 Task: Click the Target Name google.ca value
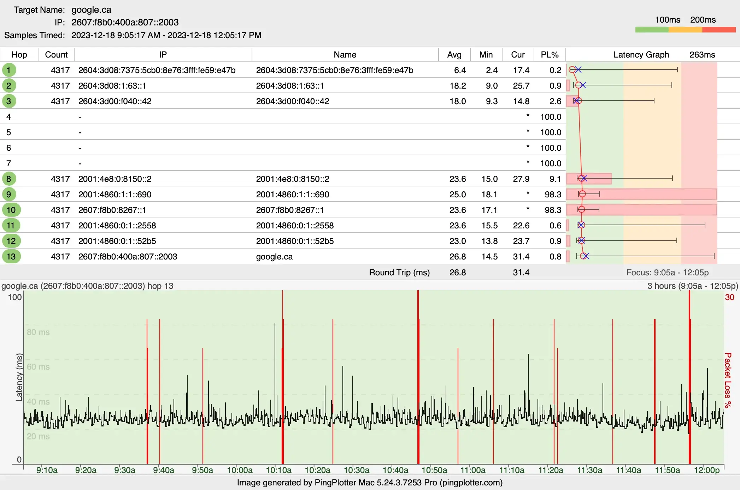click(x=91, y=10)
